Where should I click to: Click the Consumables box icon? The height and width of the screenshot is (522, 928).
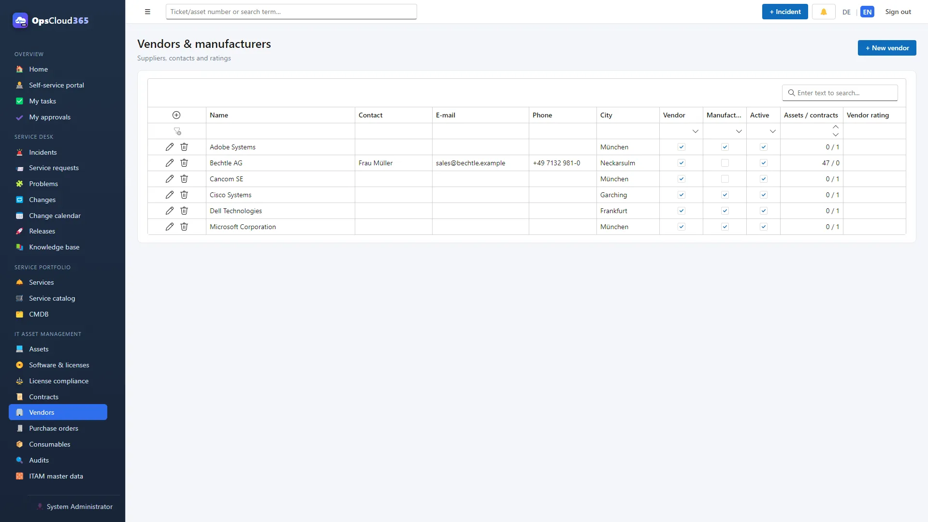19,444
